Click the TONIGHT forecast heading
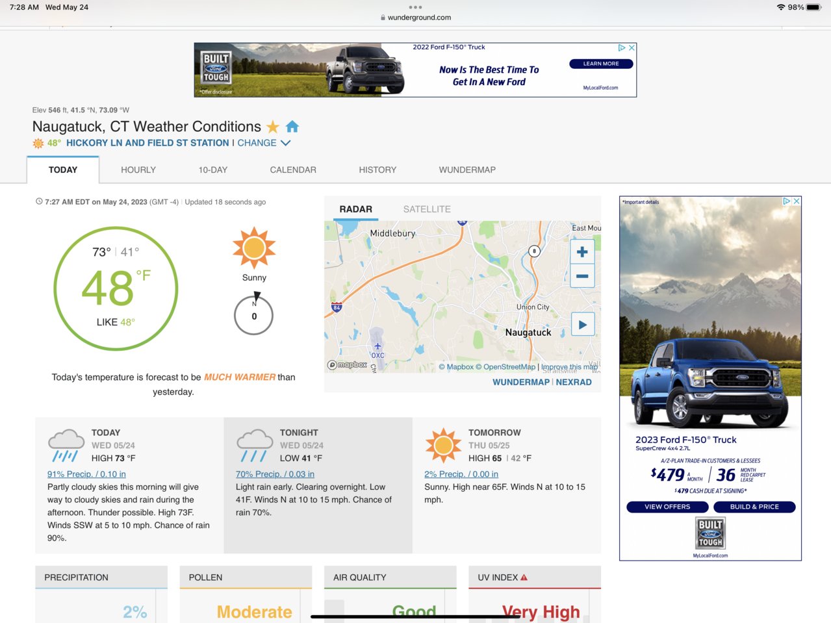The image size is (831, 623). click(299, 433)
